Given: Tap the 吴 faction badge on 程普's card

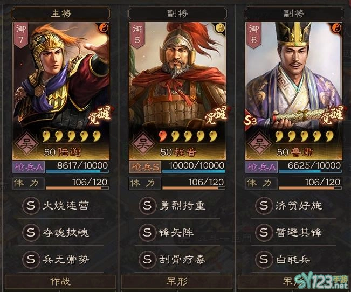Looking at the screenshot, I should click(x=143, y=144).
